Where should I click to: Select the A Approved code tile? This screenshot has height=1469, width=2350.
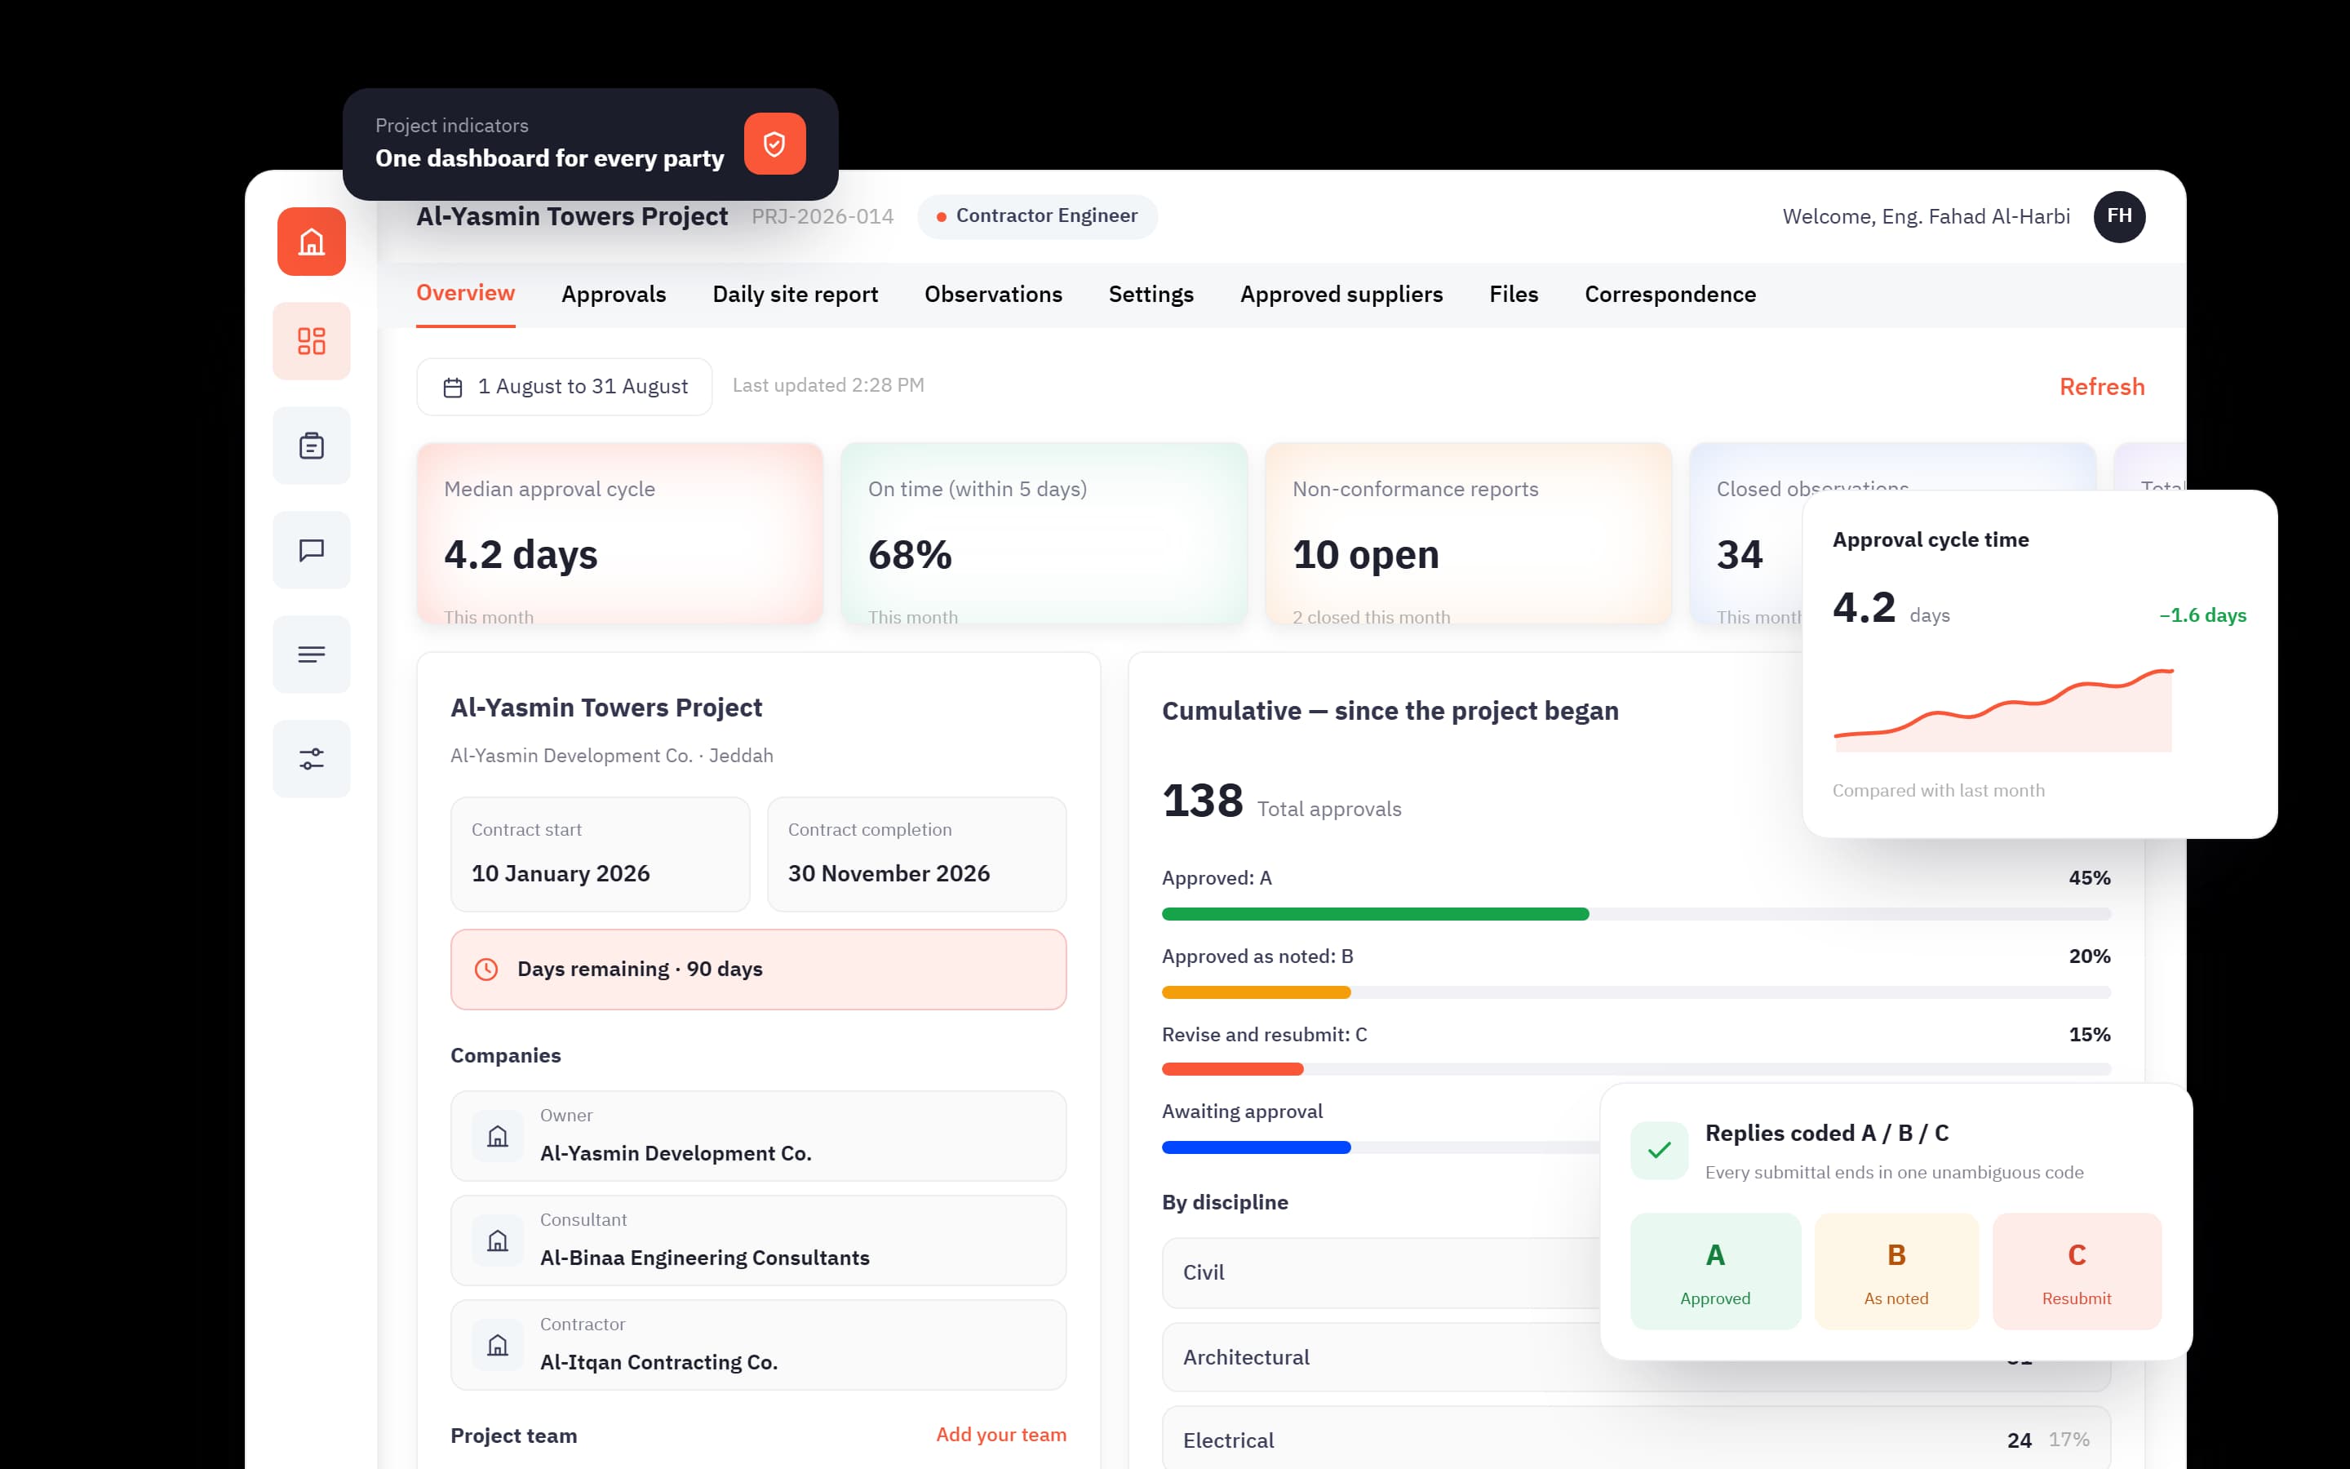point(1715,1271)
